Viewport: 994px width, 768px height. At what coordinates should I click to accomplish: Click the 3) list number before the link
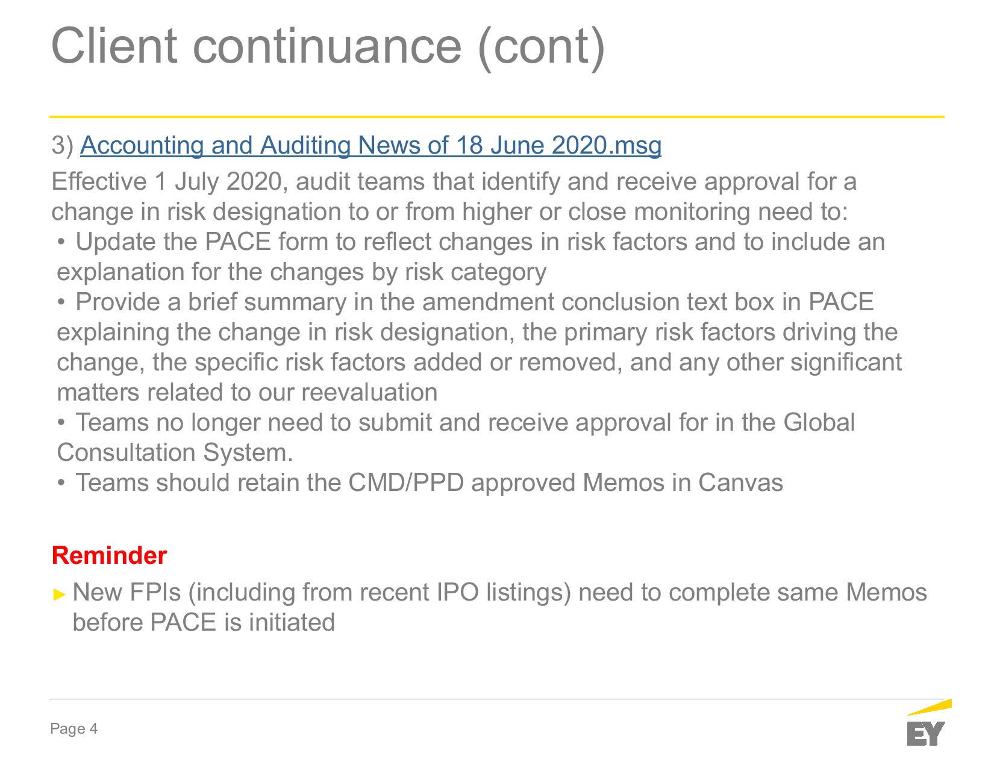click(x=63, y=146)
